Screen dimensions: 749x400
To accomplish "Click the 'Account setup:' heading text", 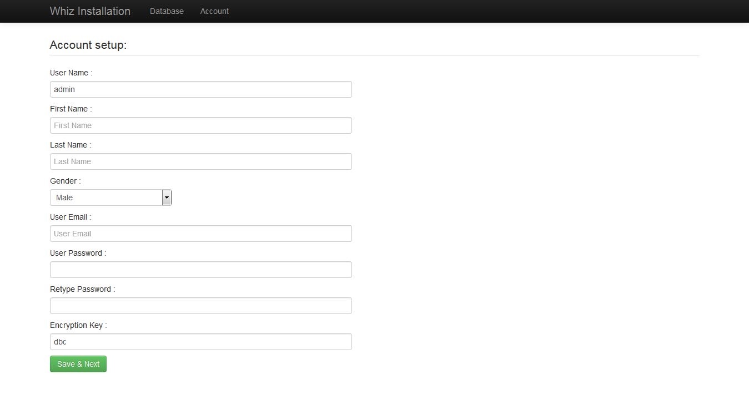I will [88, 45].
